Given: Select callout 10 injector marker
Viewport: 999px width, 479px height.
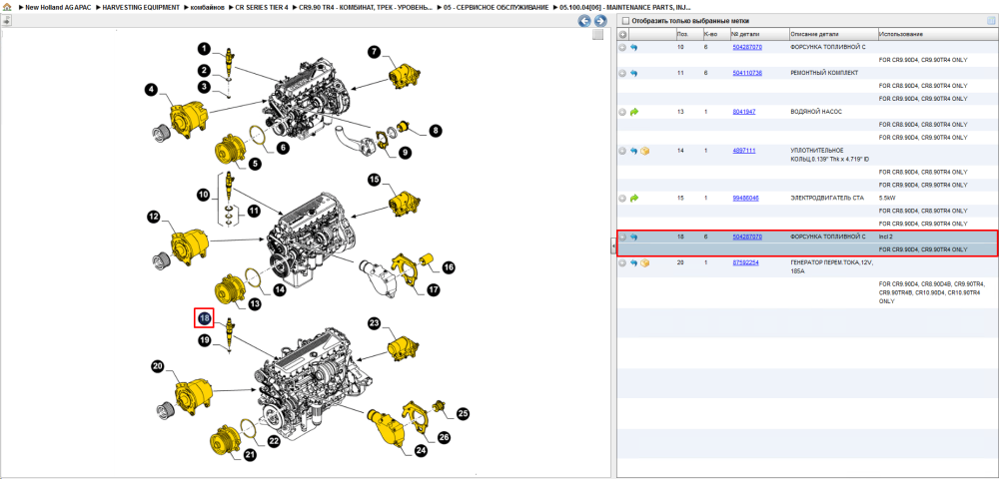Looking at the screenshot, I should pos(203,194).
